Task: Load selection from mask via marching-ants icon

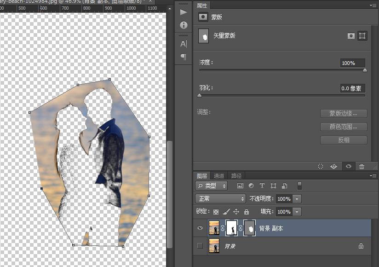Action: click(x=321, y=166)
